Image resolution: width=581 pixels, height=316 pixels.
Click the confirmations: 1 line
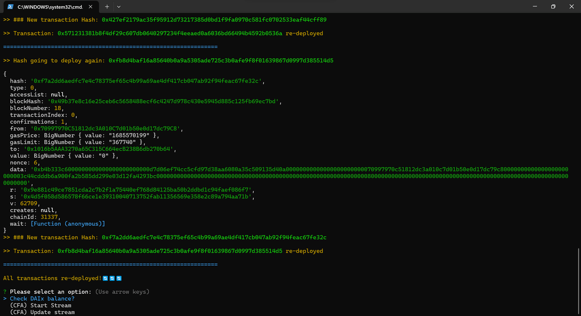coord(38,122)
